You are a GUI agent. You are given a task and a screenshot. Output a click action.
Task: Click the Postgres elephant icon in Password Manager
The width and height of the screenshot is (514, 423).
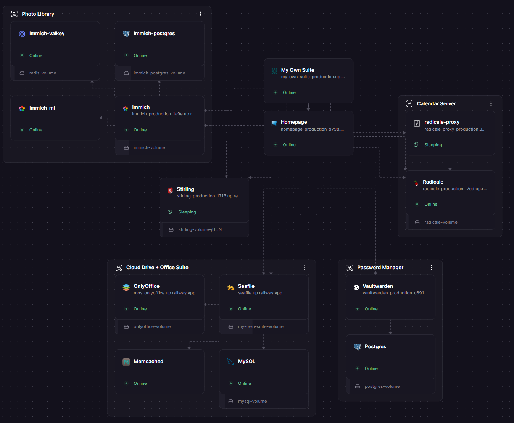pyautogui.click(x=358, y=347)
